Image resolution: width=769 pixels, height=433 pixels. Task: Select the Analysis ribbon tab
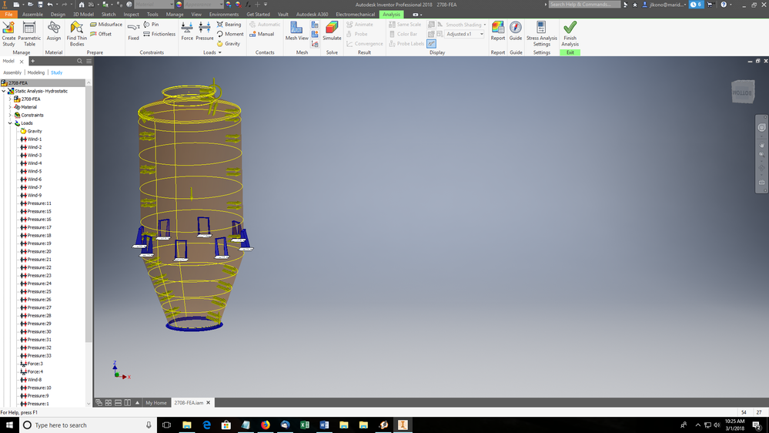point(391,14)
